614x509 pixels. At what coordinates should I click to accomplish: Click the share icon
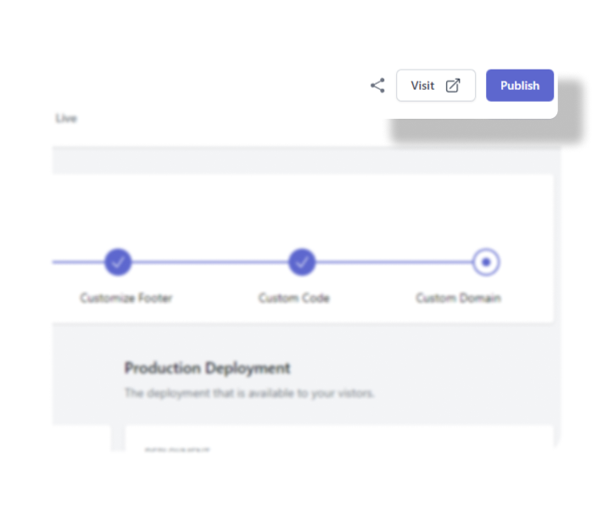coord(378,86)
